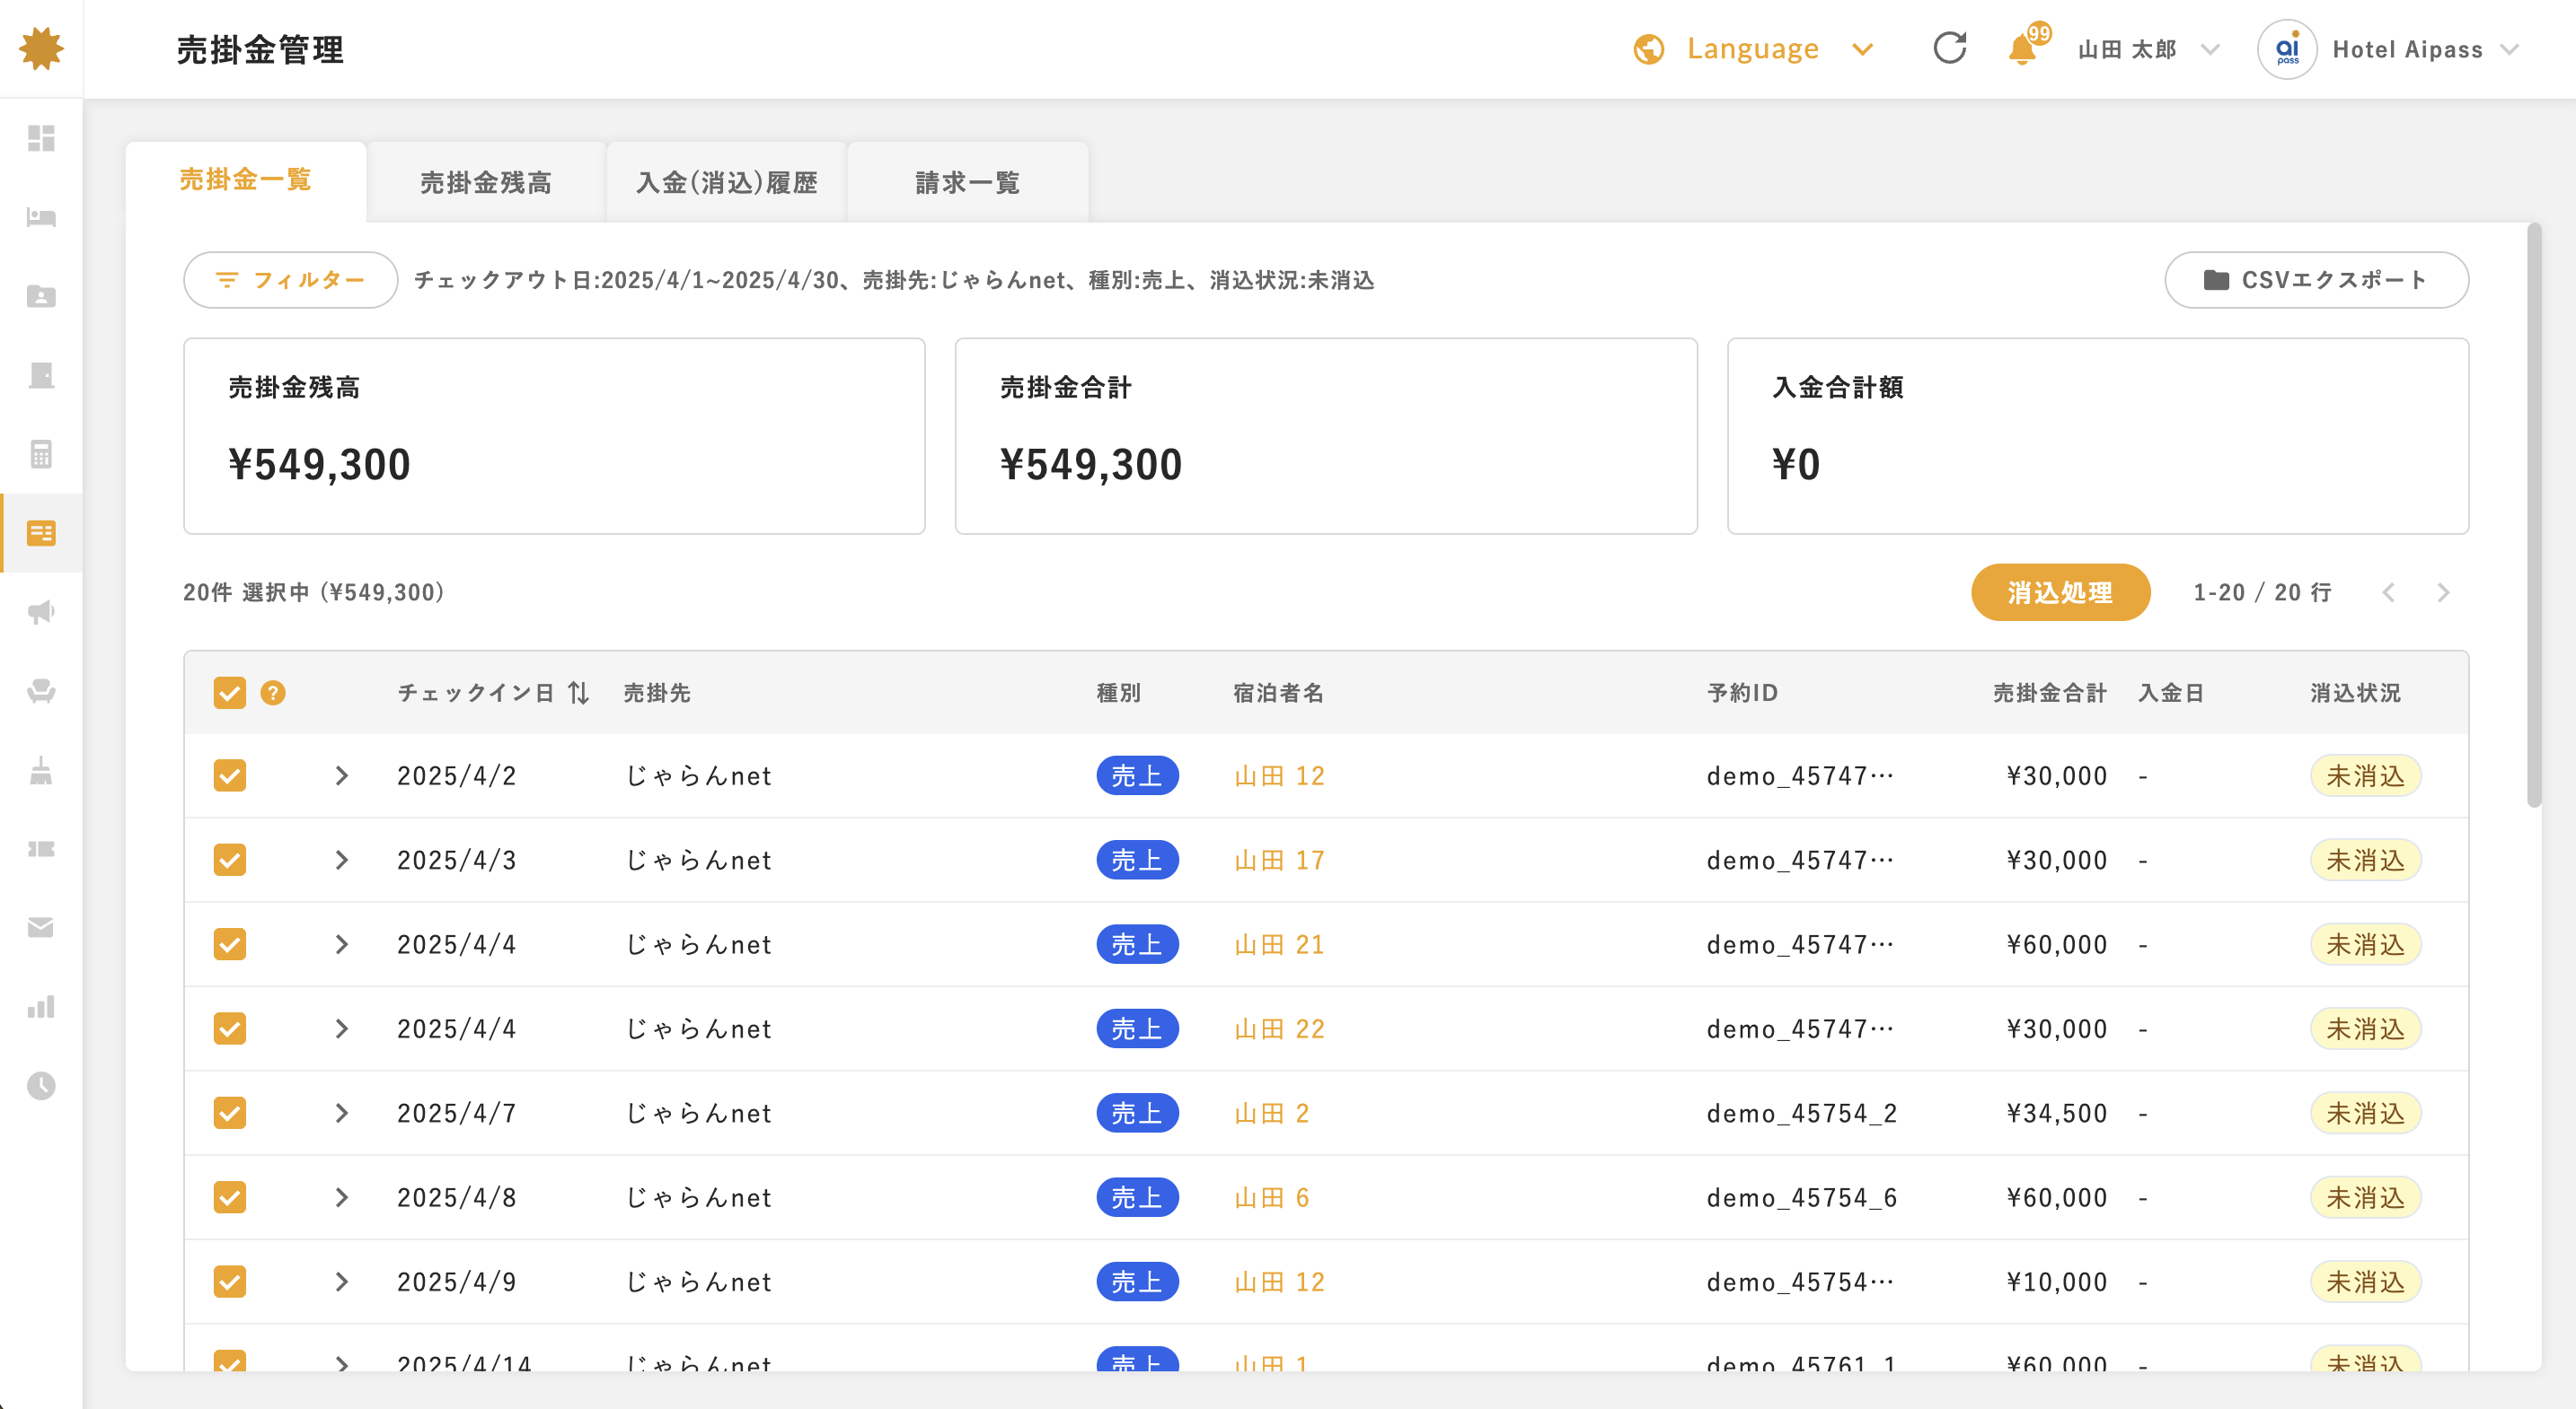This screenshot has height=1409, width=2576.
Task: Click the CSVエクスポート button
Action: click(x=2316, y=280)
